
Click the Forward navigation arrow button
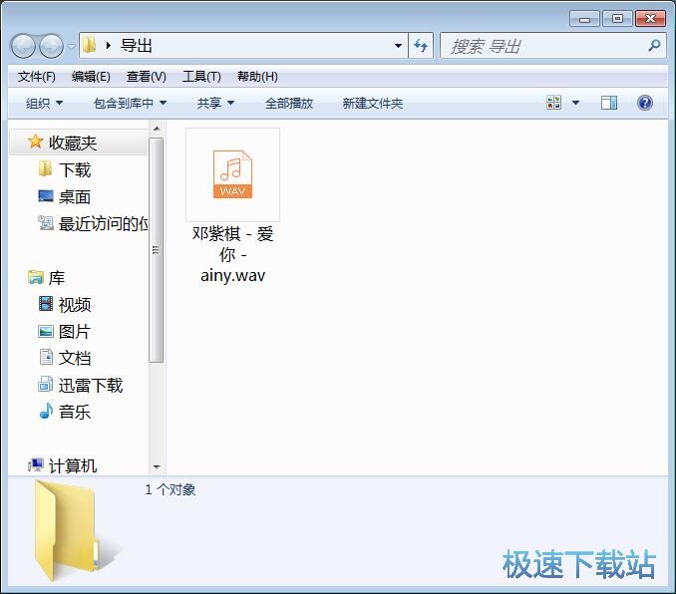click(x=51, y=46)
